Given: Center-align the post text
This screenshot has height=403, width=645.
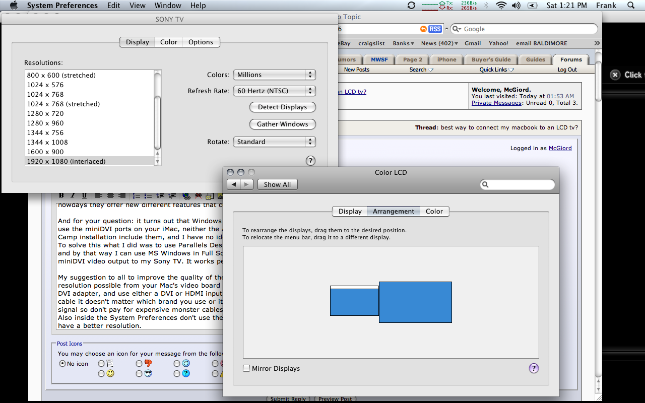Looking at the screenshot, I should pos(110,196).
